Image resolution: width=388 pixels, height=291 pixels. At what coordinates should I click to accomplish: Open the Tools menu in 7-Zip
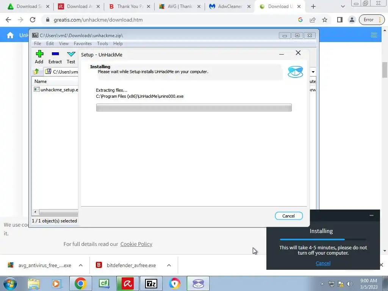(x=102, y=44)
